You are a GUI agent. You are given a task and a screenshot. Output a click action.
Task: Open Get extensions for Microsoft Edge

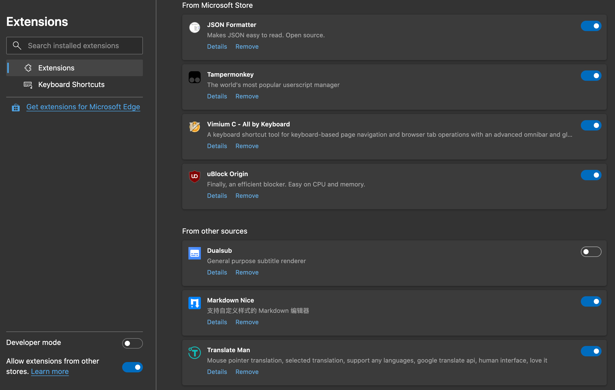(83, 107)
